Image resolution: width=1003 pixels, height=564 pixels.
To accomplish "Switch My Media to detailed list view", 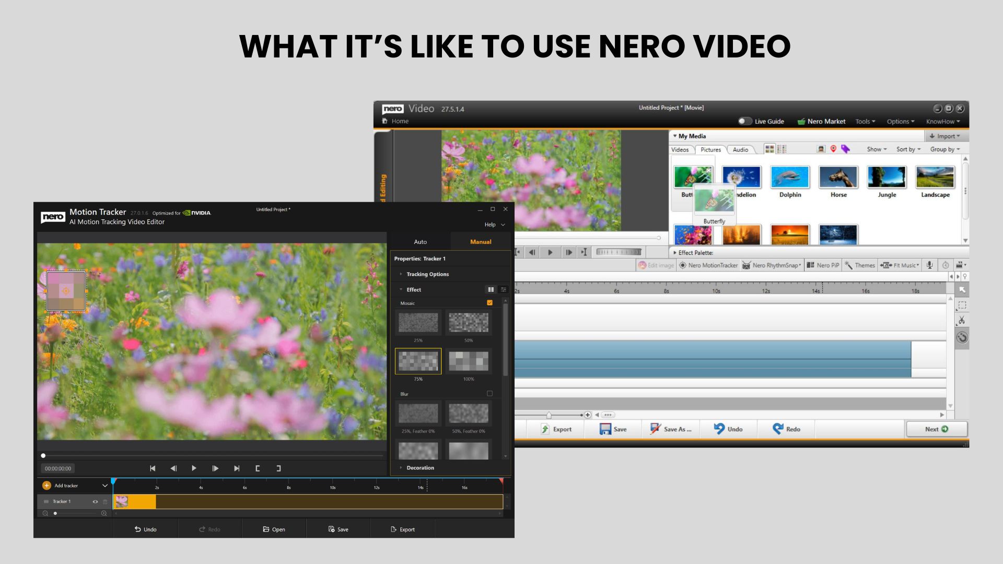I will pos(782,149).
